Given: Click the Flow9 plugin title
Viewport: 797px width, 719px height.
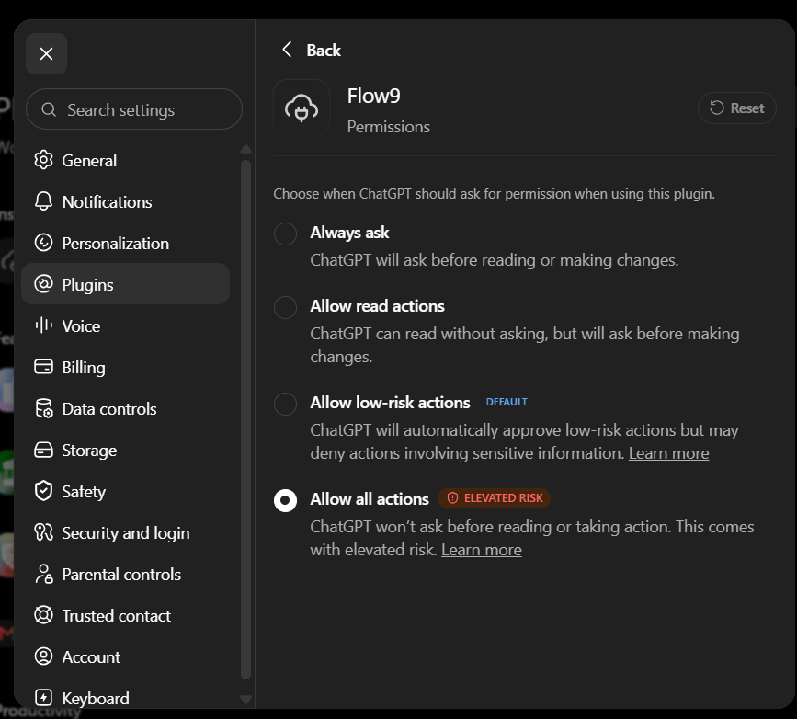Looking at the screenshot, I should [373, 96].
